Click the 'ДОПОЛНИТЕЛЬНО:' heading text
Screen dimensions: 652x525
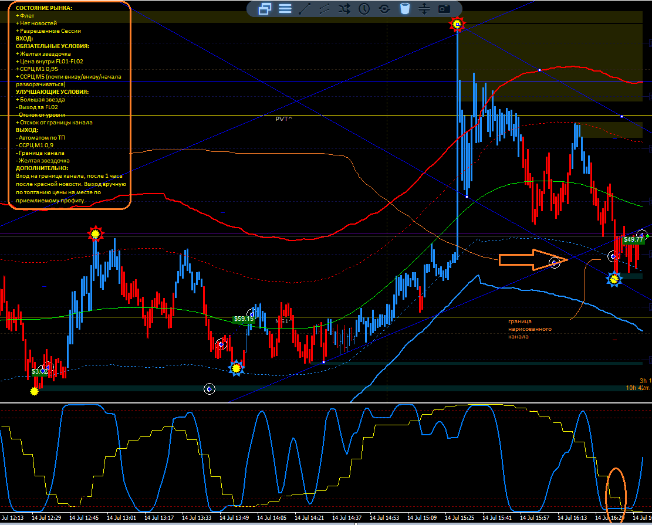[x=42, y=168]
